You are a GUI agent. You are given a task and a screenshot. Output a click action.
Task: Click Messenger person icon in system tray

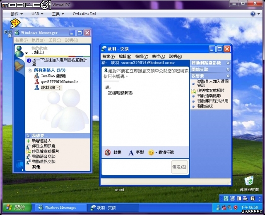218,208
